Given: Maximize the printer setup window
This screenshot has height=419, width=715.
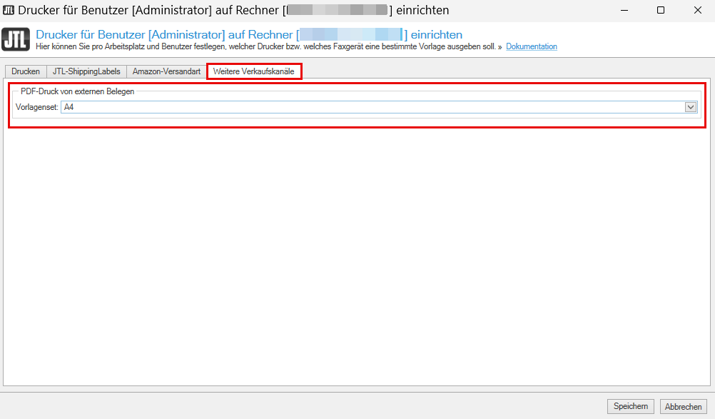Looking at the screenshot, I should [660, 10].
